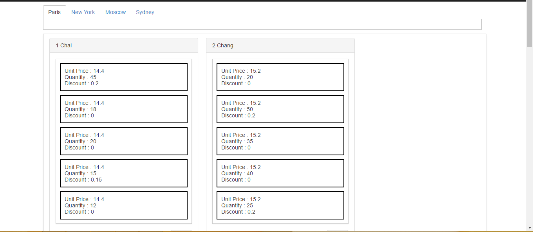Select Chang order card with quantity 25
This screenshot has height=232, width=533.
click(x=280, y=205)
